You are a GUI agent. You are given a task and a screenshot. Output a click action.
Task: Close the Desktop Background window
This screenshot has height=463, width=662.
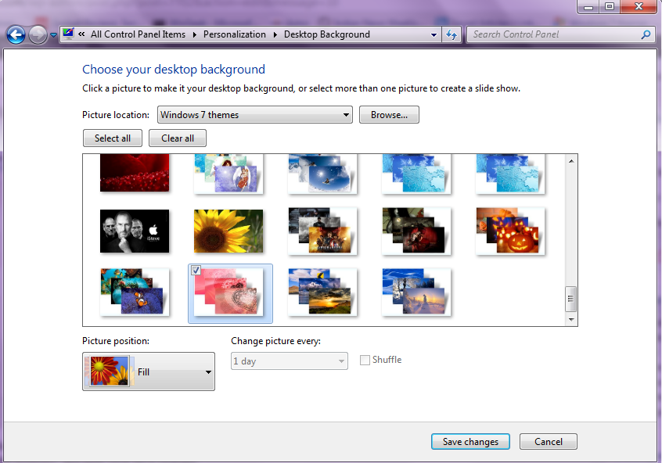(x=639, y=6)
